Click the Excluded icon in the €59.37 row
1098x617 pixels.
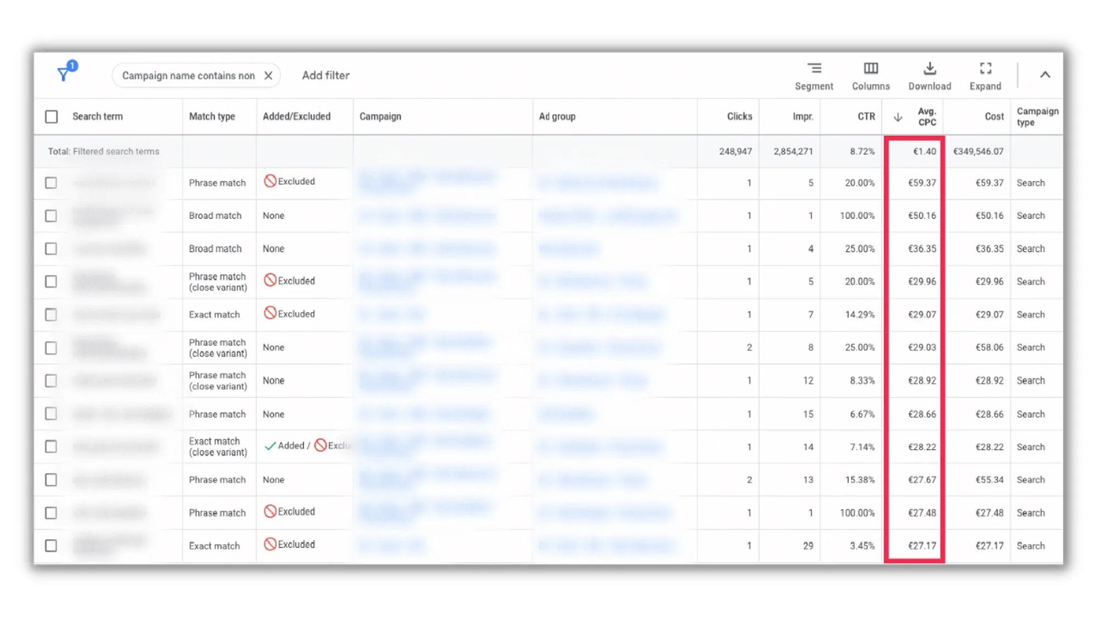click(270, 181)
